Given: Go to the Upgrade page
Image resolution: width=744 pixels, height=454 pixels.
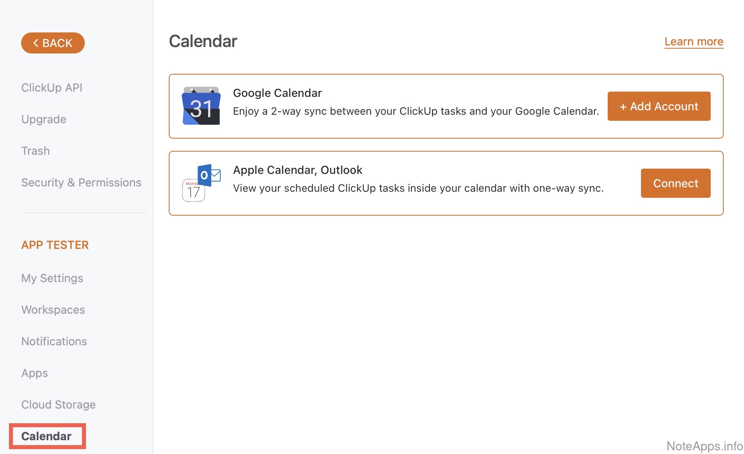Looking at the screenshot, I should (44, 119).
